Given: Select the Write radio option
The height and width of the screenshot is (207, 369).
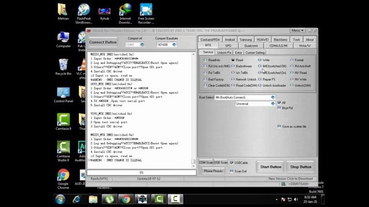Looking at the screenshot, I should point(259,60).
